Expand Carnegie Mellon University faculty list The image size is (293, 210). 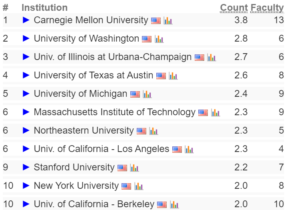[26, 20]
